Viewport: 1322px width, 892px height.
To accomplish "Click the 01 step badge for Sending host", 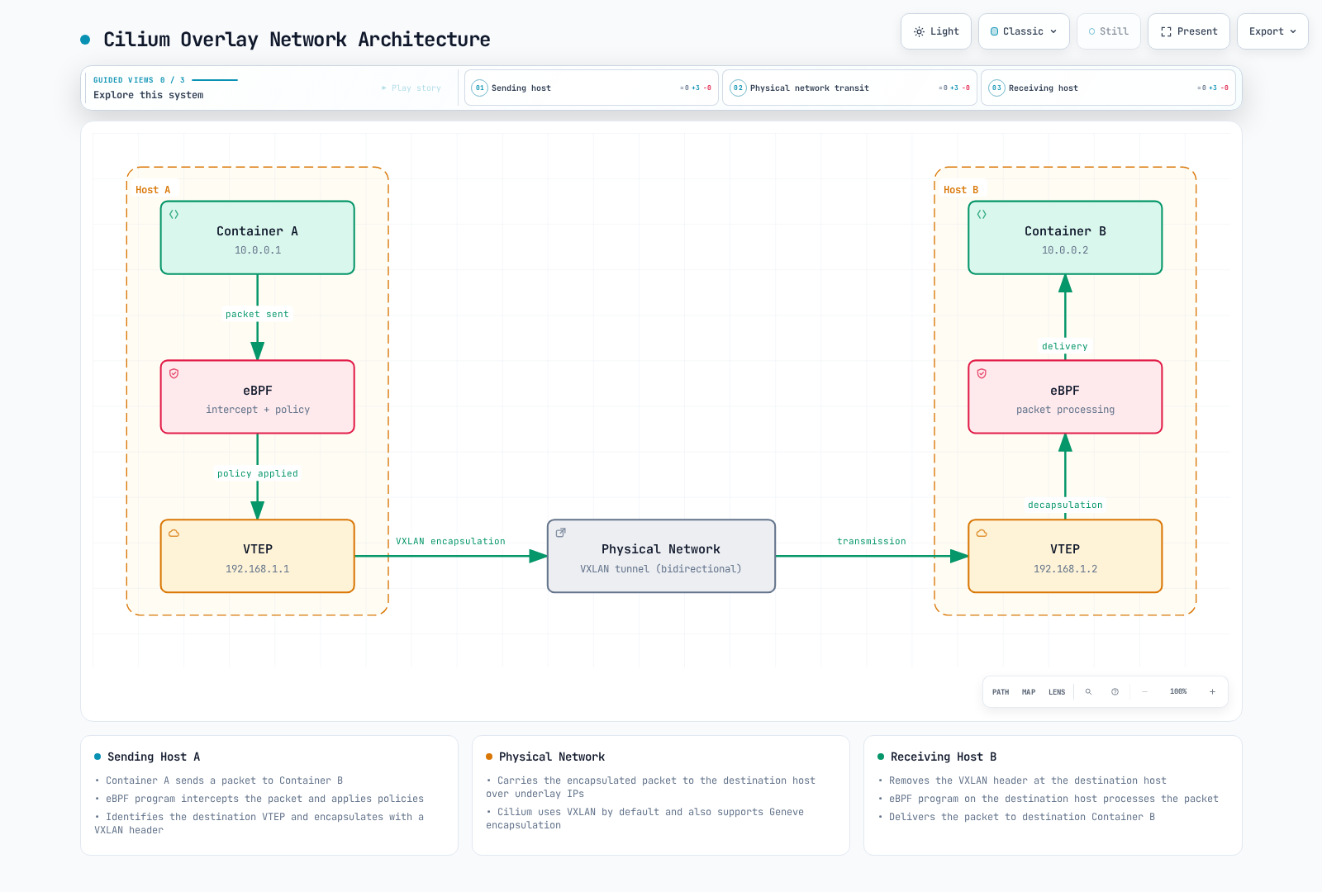I will [480, 88].
